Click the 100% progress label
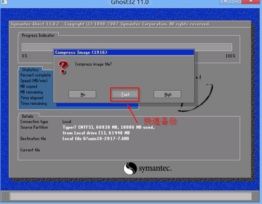The image size is (262, 204). tap(230, 56)
